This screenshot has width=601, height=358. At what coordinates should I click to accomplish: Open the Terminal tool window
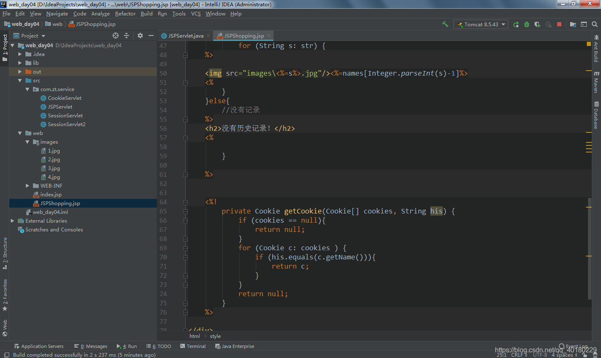[x=193, y=346]
